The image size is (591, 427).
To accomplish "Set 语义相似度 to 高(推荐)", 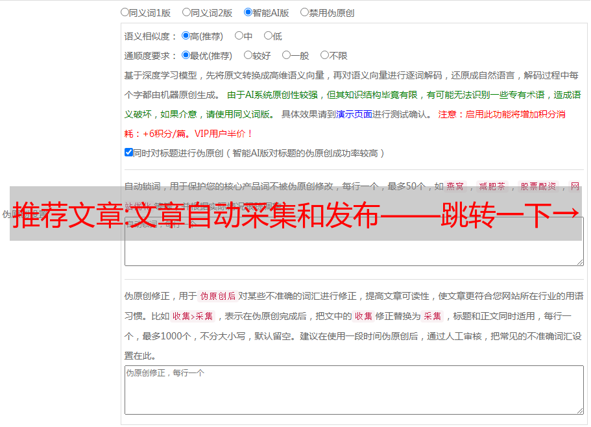I will pos(186,36).
